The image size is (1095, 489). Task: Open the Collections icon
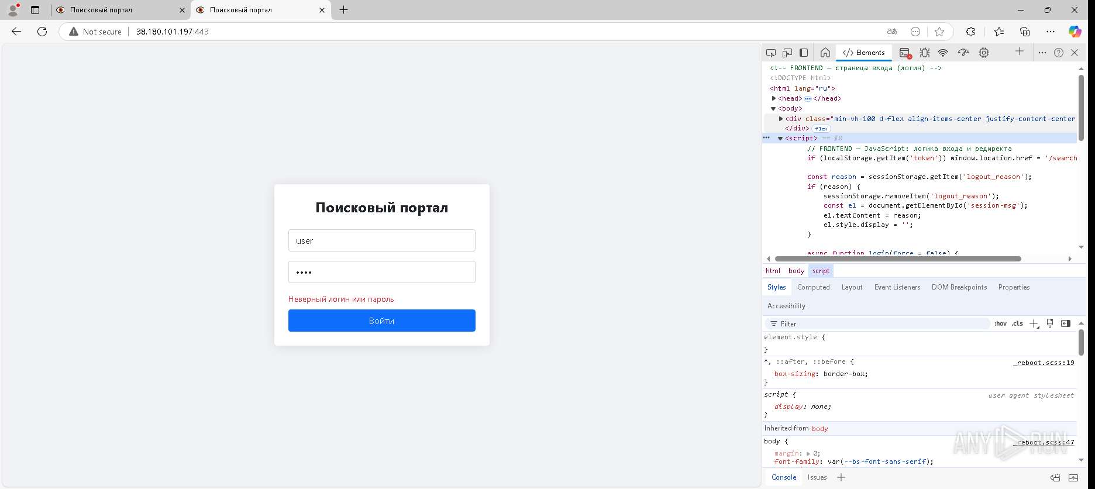coord(1025,32)
